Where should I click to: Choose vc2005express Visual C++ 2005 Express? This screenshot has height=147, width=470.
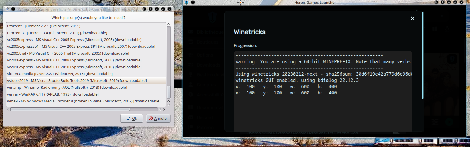pos(86,40)
